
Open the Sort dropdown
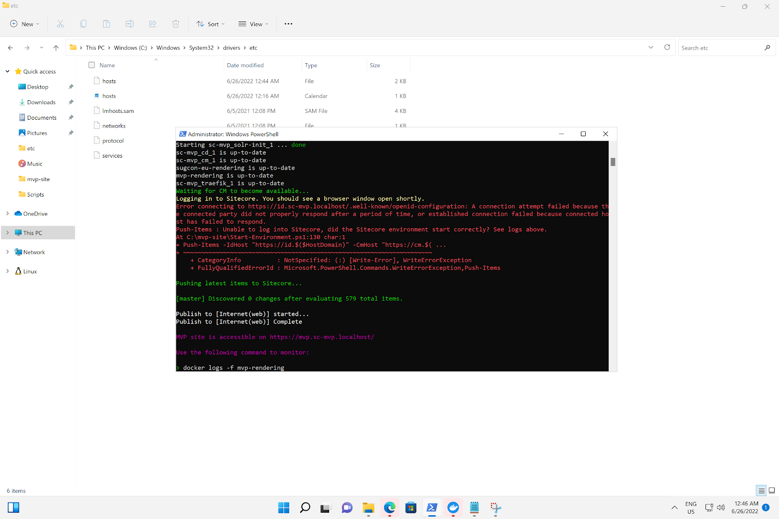point(210,24)
